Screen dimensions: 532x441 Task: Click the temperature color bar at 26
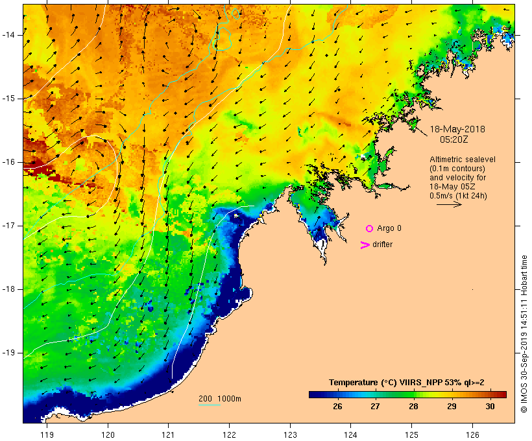click(x=337, y=394)
